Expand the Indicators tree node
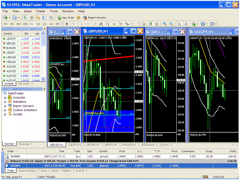Viewport: 240px width, 180px height. click(x=5, y=102)
